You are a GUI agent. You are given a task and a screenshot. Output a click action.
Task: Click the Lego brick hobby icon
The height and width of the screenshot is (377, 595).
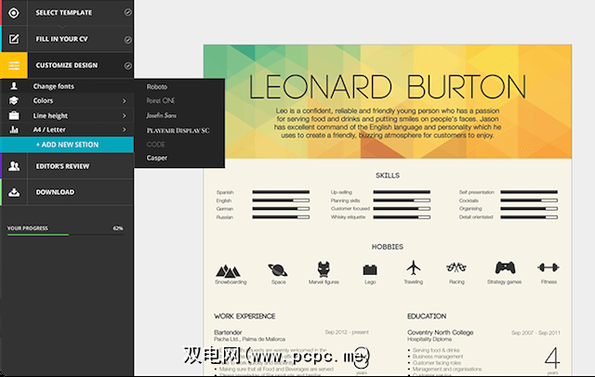coord(370,270)
